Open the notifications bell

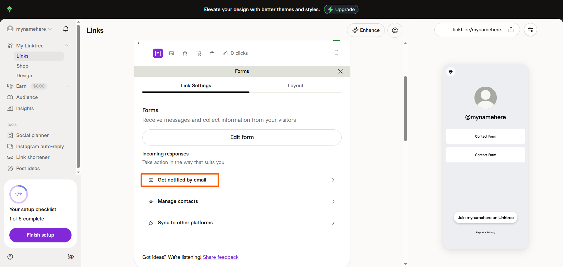tap(66, 29)
